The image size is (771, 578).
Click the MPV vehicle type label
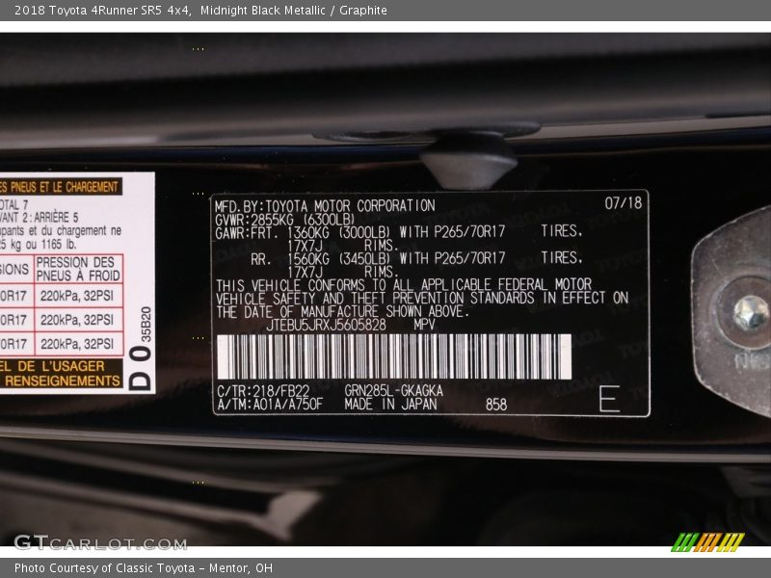point(424,325)
